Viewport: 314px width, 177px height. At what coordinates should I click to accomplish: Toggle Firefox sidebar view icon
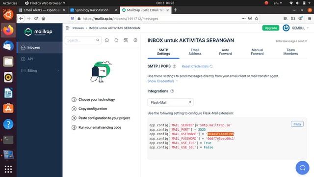click(293, 19)
